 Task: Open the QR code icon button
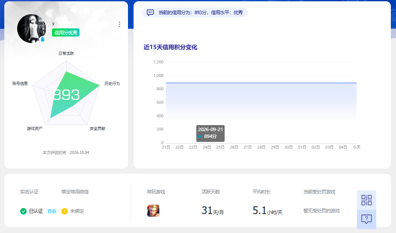366,200
